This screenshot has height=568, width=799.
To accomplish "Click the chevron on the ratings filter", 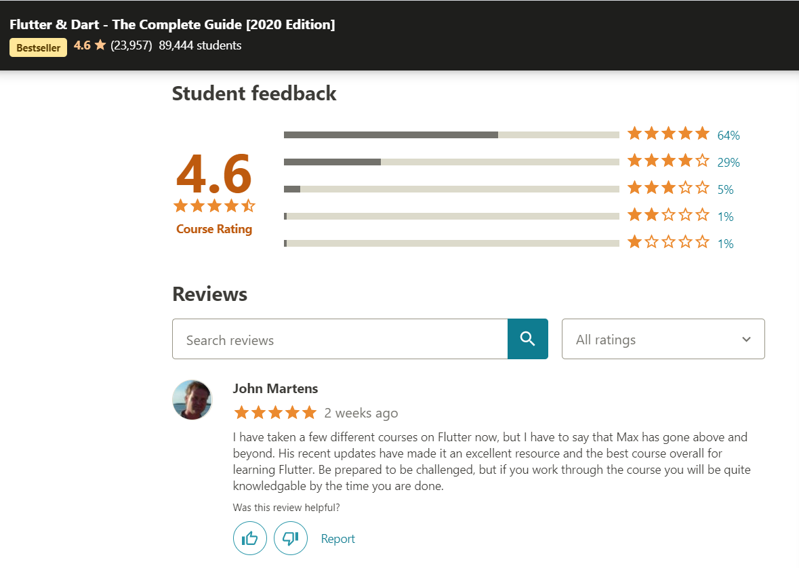I will (745, 339).
